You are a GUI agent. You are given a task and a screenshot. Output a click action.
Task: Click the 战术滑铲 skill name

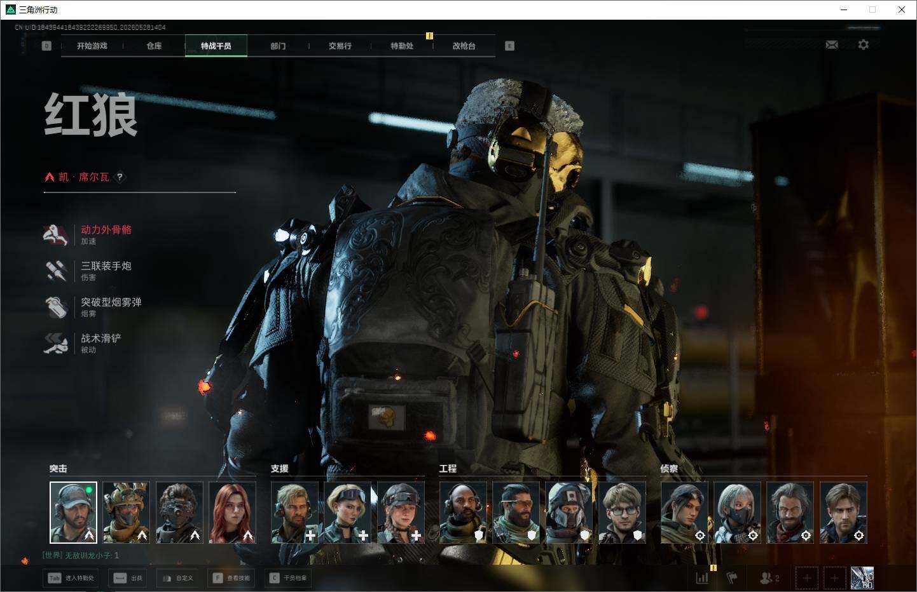pos(101,339)
